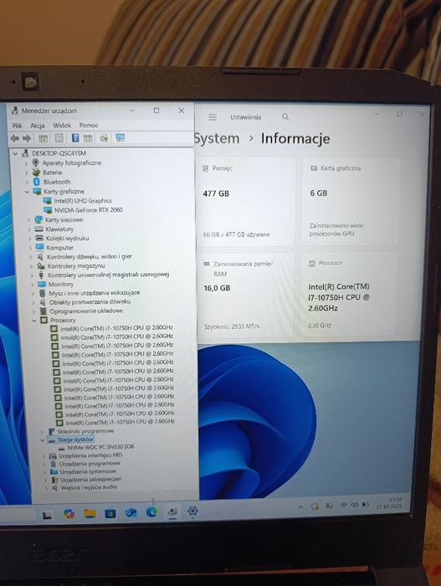Image resolution: width=441 pixels, height=586 pixels.
Task: Select the Bluetooth device icon
Action: 36,182
